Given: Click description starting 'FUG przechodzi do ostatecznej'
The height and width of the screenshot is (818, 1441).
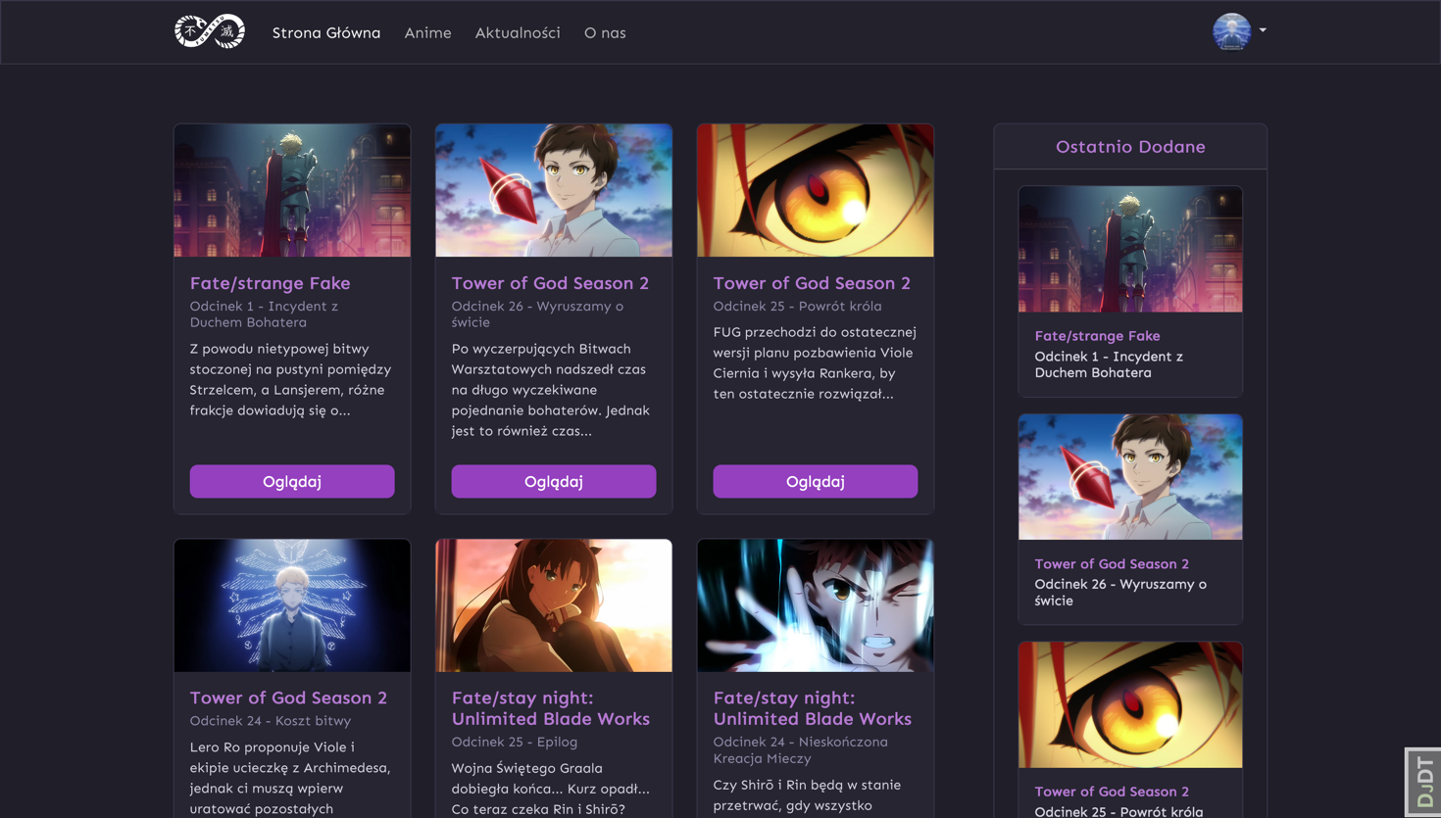Looking at the screenshot, I should click(815, 363).
